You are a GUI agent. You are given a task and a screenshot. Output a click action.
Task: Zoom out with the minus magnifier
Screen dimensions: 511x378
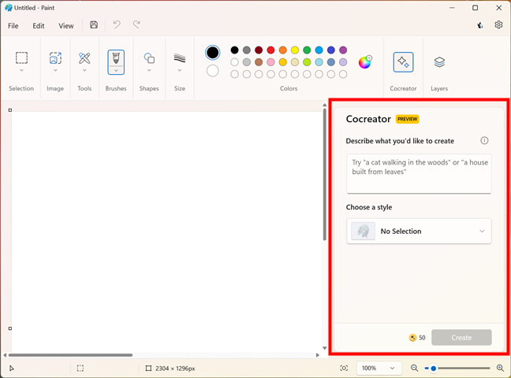click(414, 368)
